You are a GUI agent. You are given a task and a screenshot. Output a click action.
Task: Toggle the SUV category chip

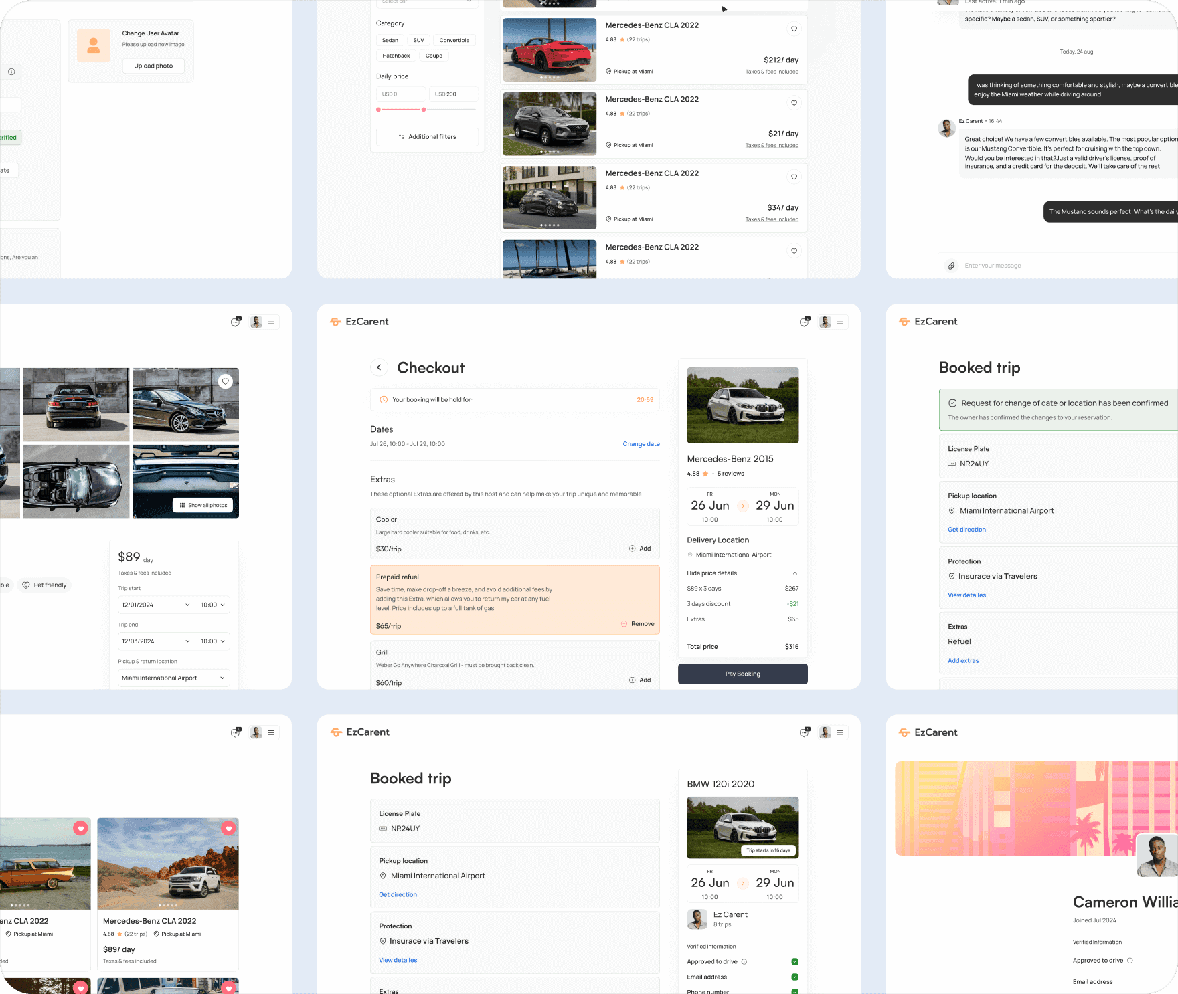coord(419,40)
